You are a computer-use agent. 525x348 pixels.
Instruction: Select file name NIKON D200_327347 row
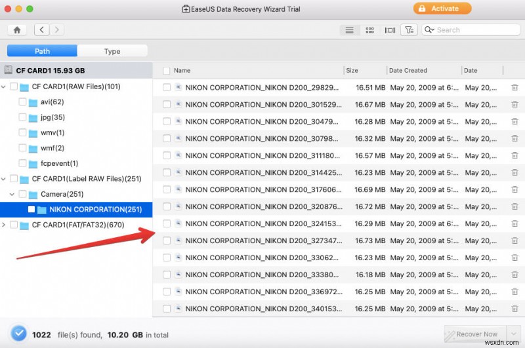click(x=264, y=241)
